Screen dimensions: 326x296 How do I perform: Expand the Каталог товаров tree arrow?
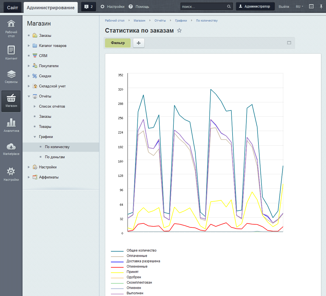pyautogui.click(x=29, y=46)
